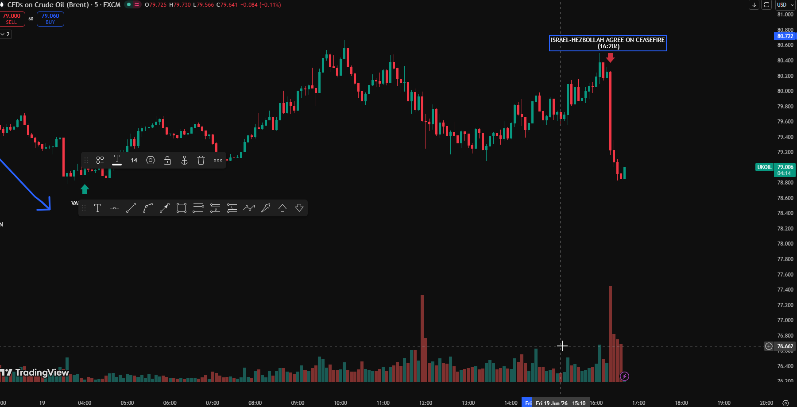Screen dimensions: 797x407
Task: Click the 79.000 SELL button
Action: pyautogui.click(x=12, y=19)
